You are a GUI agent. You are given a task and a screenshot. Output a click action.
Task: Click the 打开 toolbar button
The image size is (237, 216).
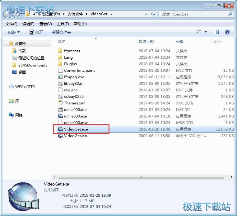tap(36, 32)
